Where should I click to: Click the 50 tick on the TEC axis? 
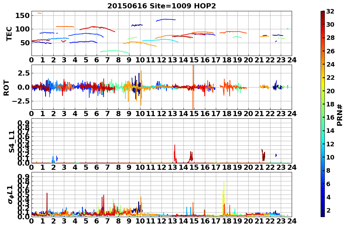(x=25, y=43)
